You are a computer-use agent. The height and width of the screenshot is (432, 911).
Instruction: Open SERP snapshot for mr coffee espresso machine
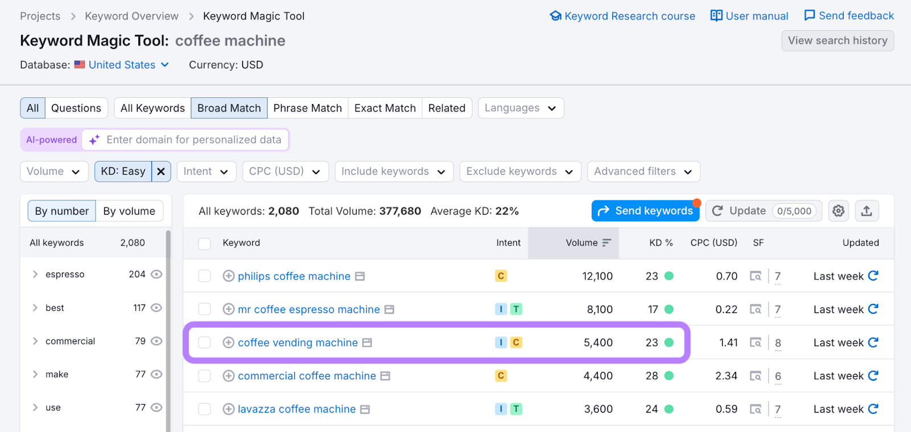pos(756,310)
